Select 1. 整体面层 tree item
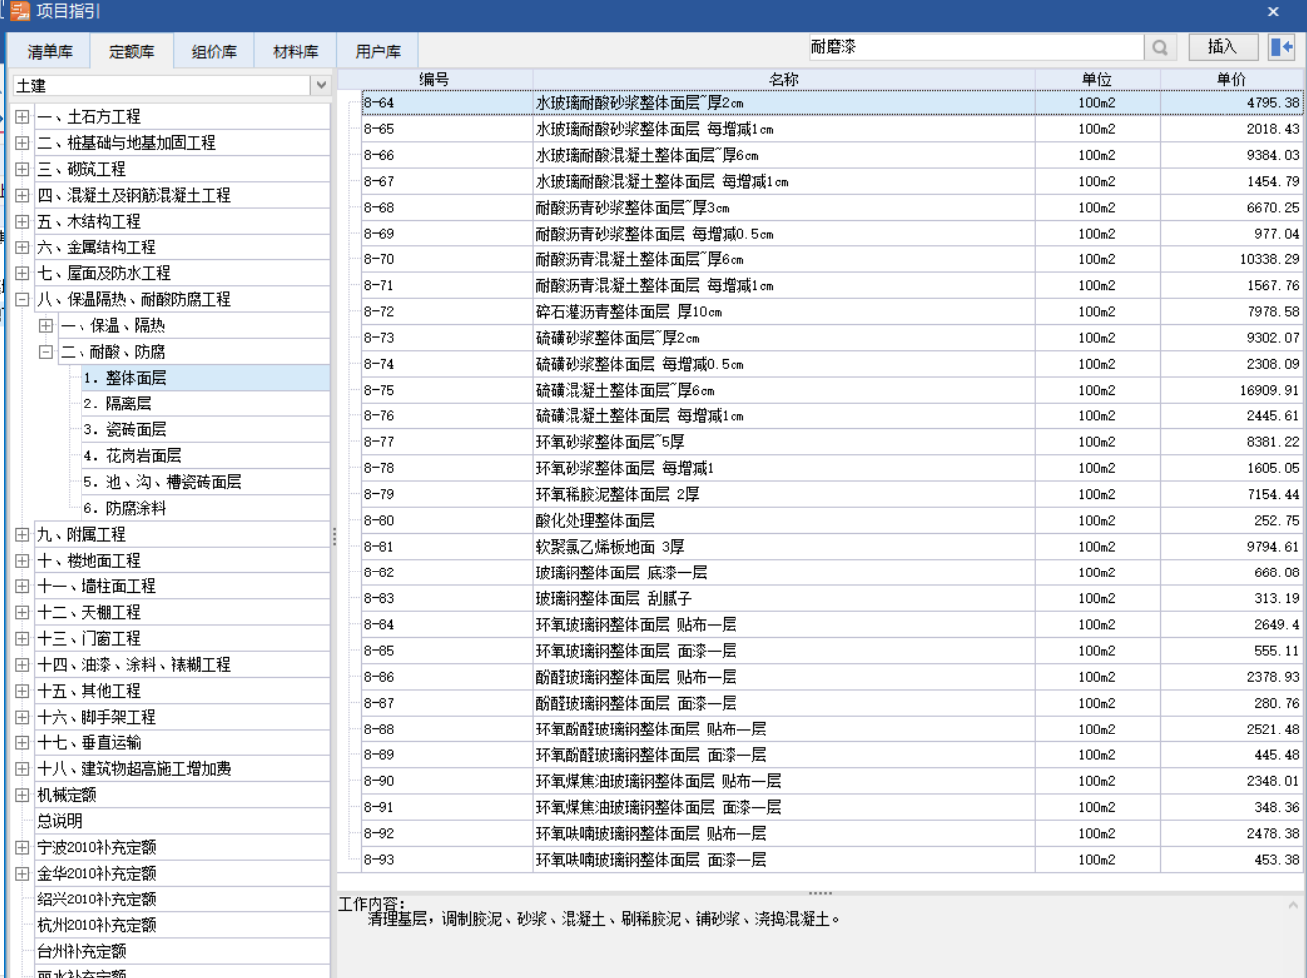This screenshot has width=1307, height=978. (x=205, y=378)
